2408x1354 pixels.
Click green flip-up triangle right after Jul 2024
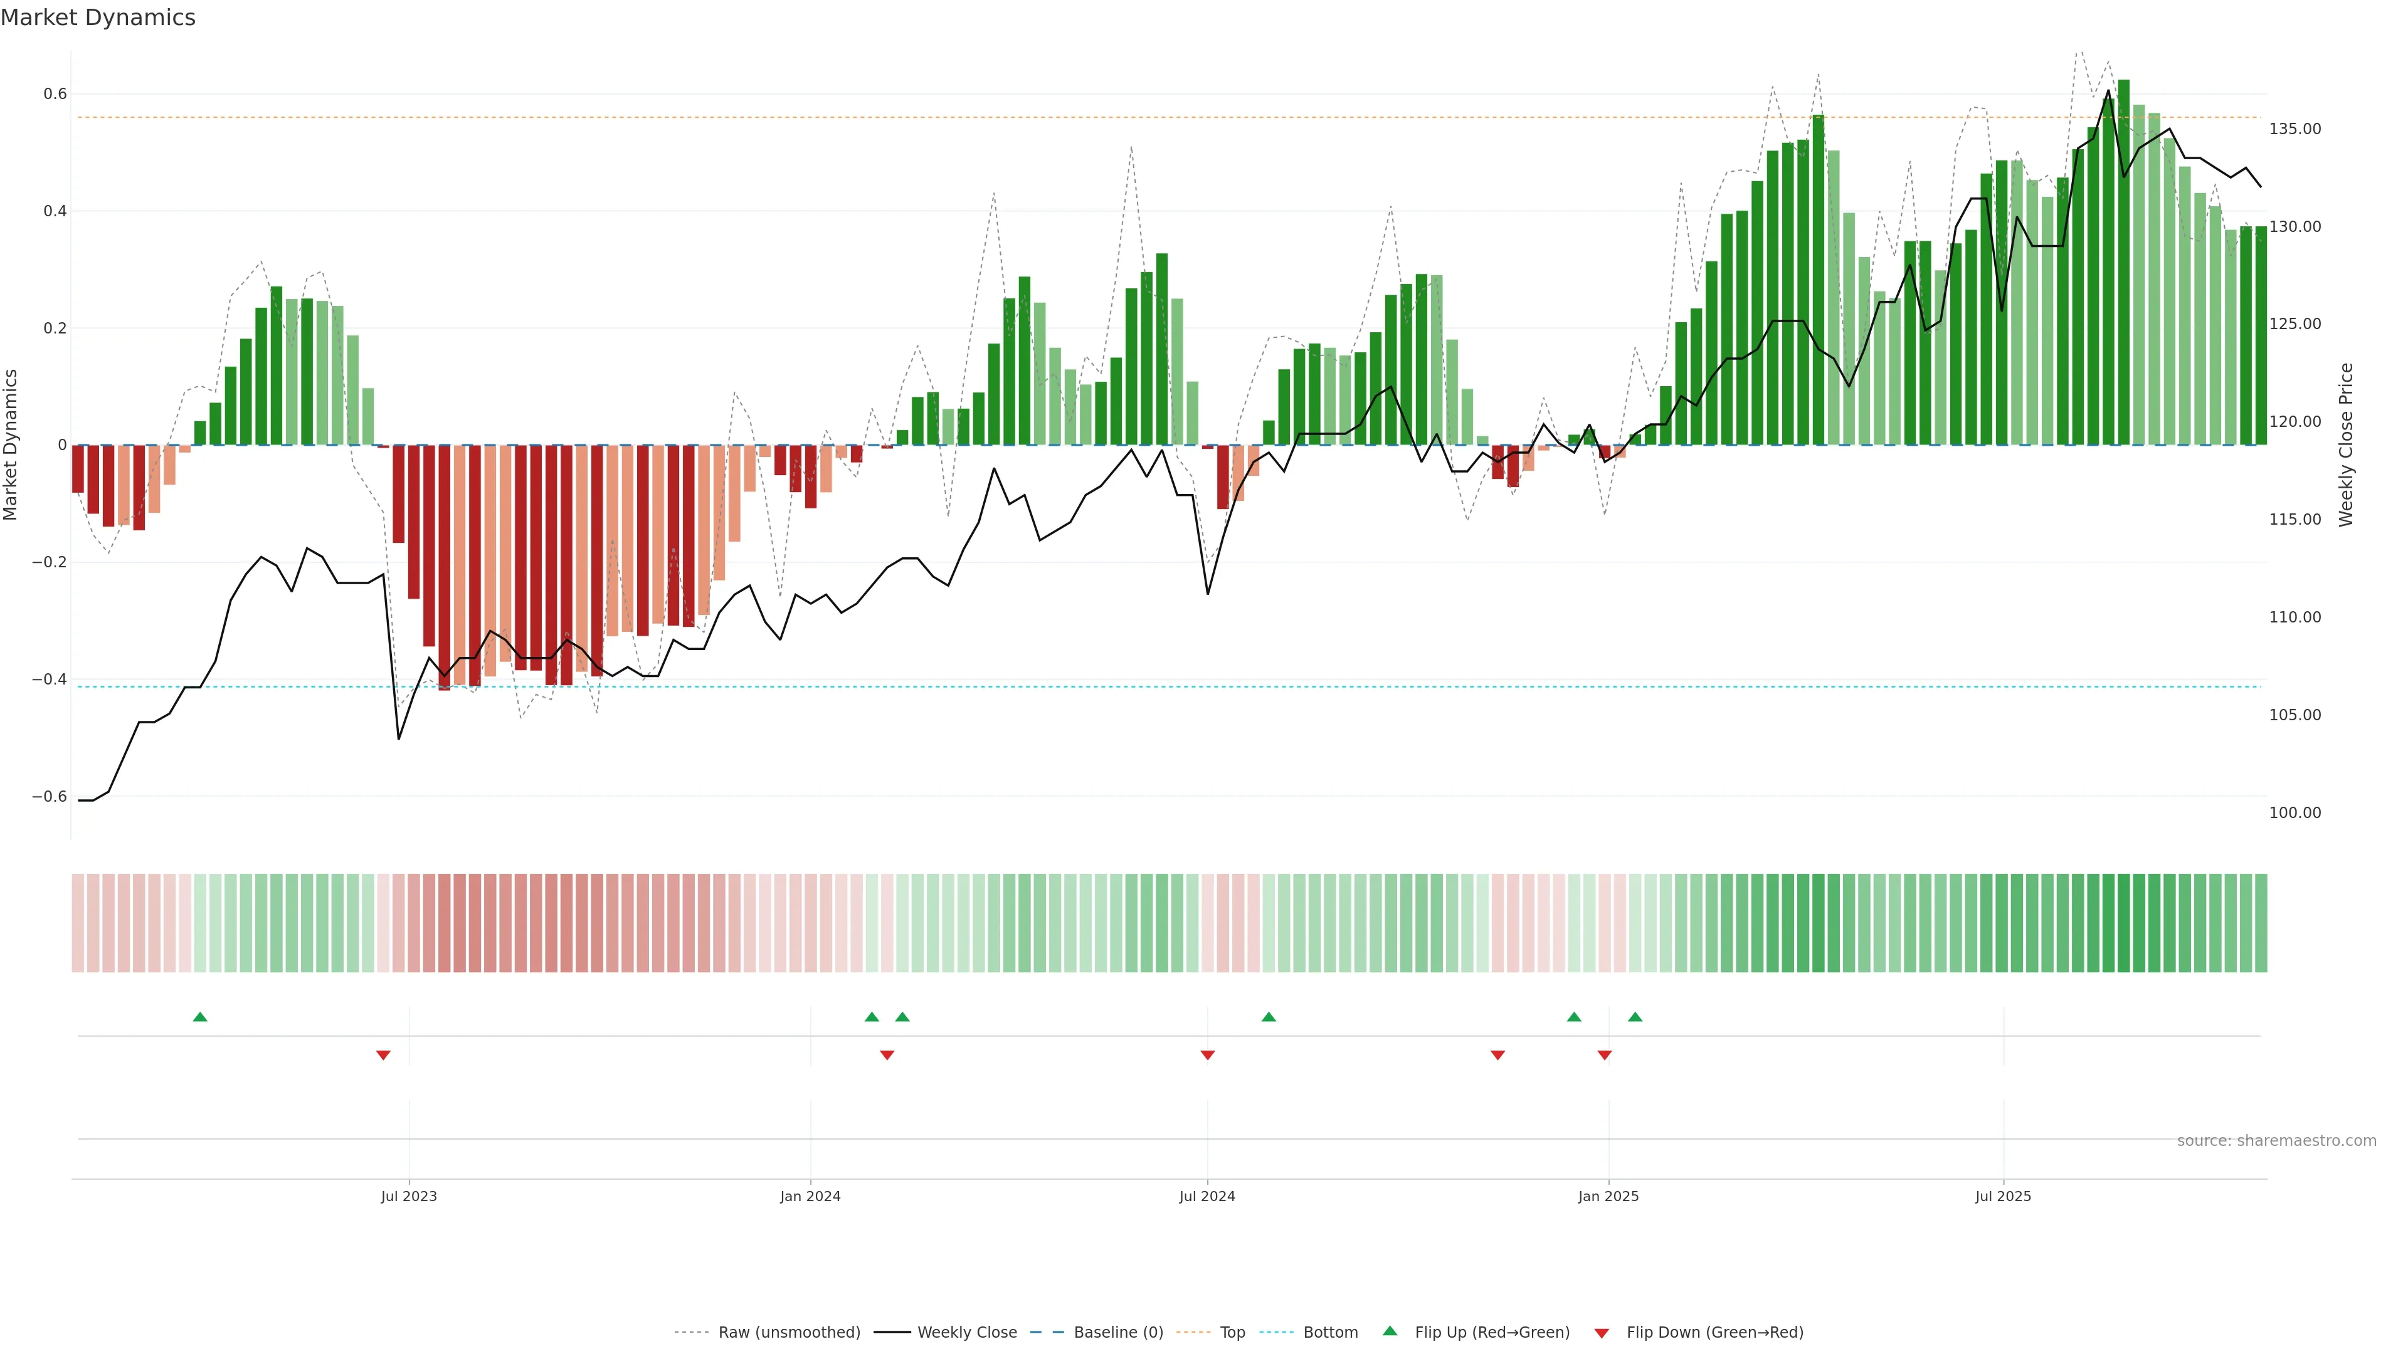[1269, 1017]
